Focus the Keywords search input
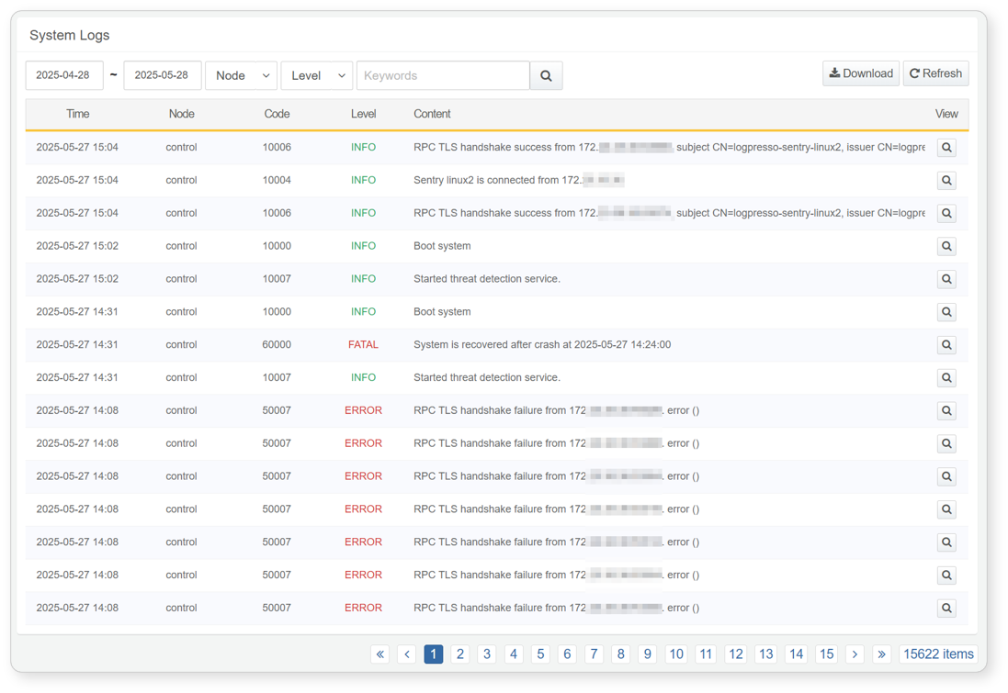This screenshot has width=1008, height=693. coord(443,76)
